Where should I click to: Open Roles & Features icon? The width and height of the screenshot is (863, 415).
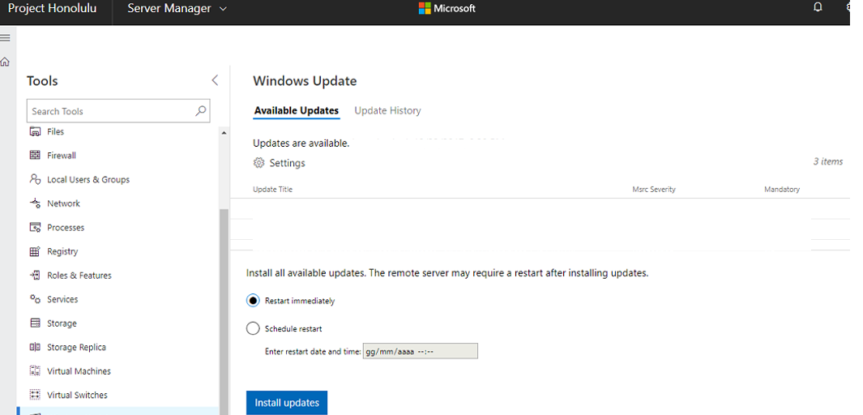[x=35, y=276]
